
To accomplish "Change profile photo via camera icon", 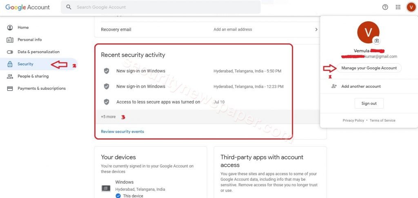I will (376, 41).
